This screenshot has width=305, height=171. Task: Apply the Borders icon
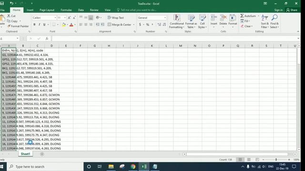[x=54, y=25]
